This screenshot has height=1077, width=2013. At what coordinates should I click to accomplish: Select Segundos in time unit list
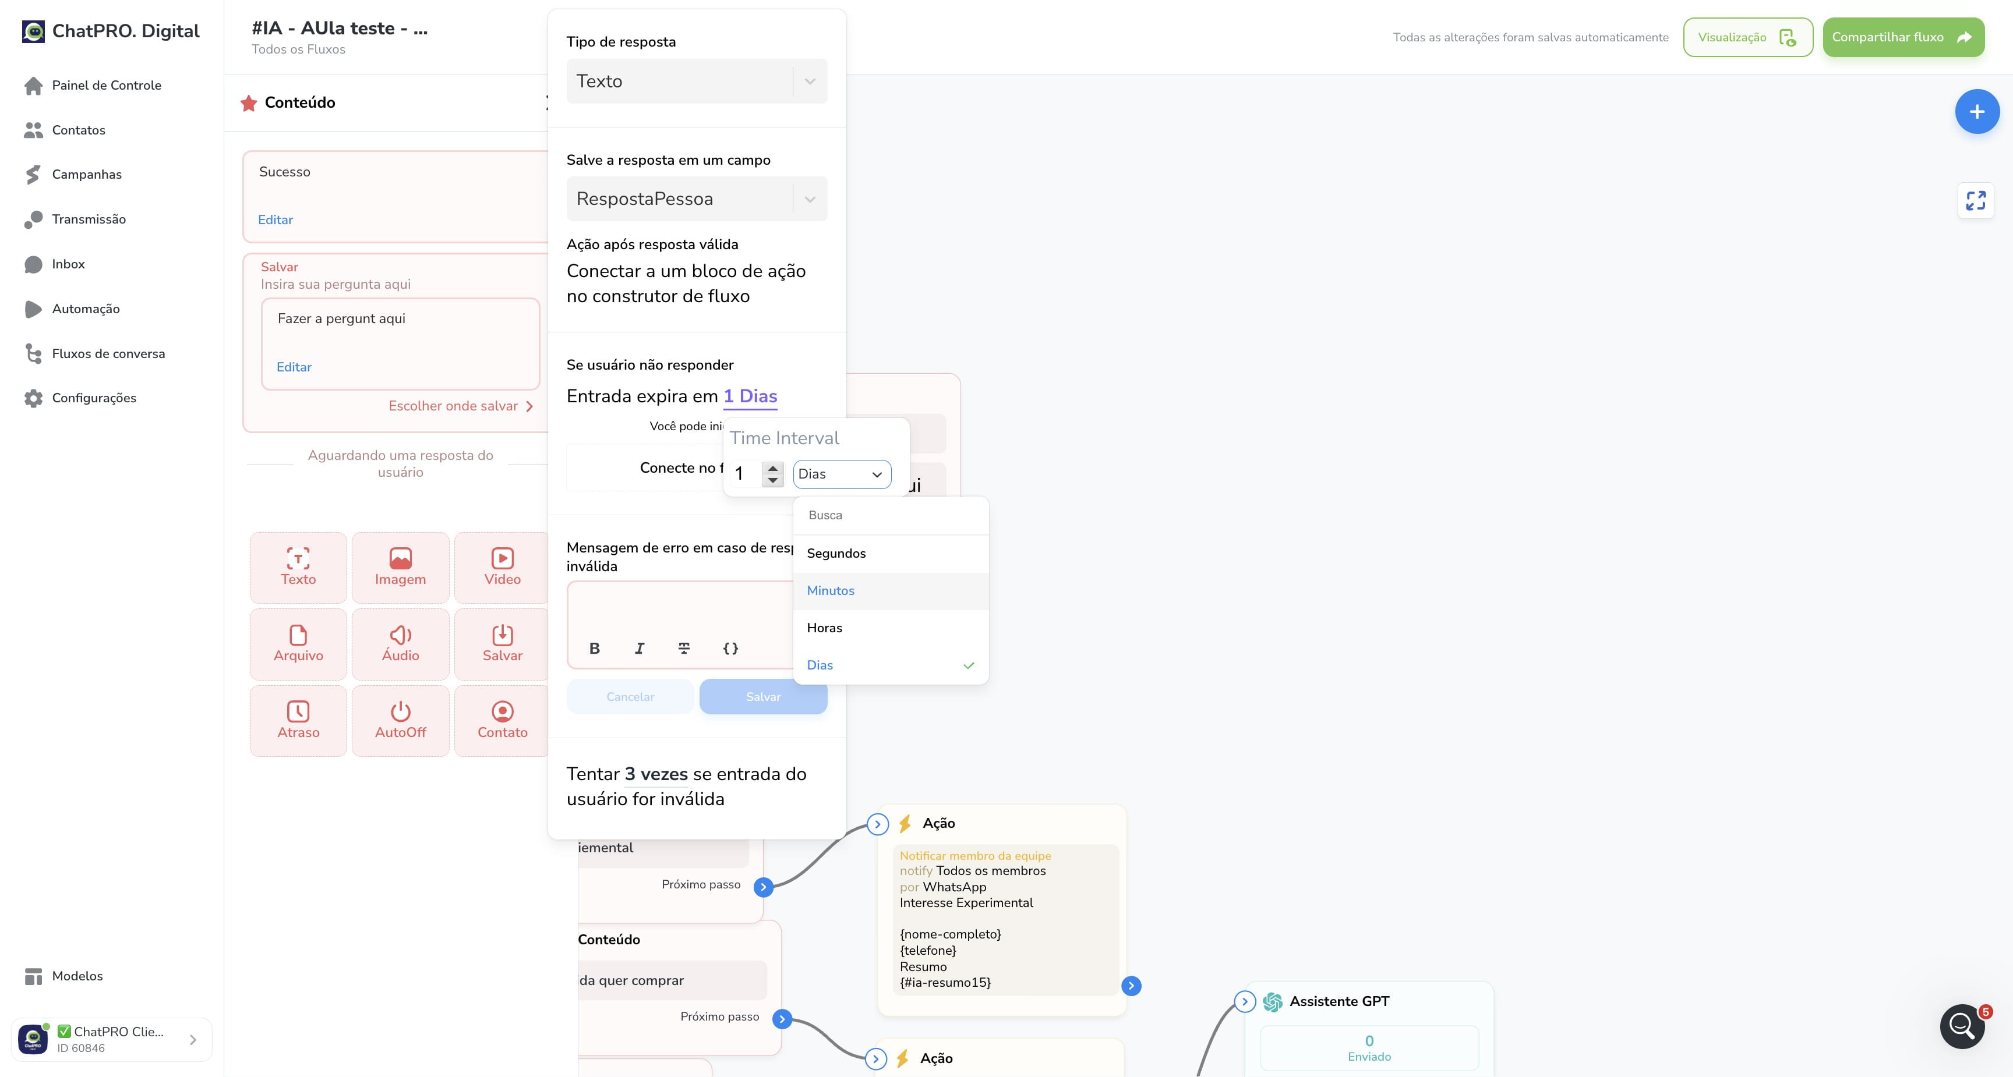(891, 553)
